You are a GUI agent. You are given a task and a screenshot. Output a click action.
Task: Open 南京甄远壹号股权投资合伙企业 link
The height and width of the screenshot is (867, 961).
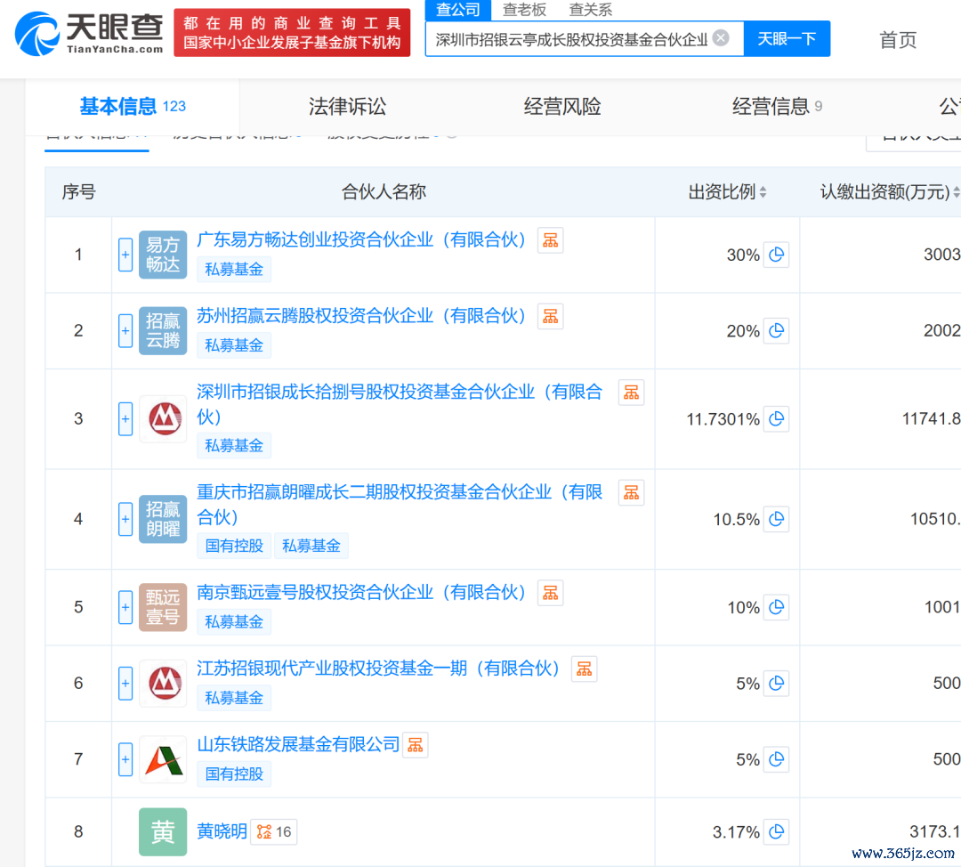click(361, 592)
